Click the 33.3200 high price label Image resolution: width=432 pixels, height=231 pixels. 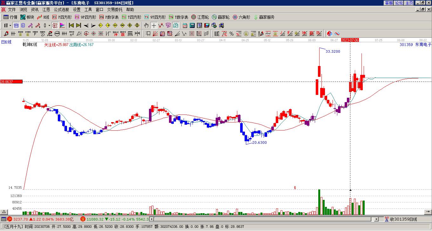pos(333,51)
